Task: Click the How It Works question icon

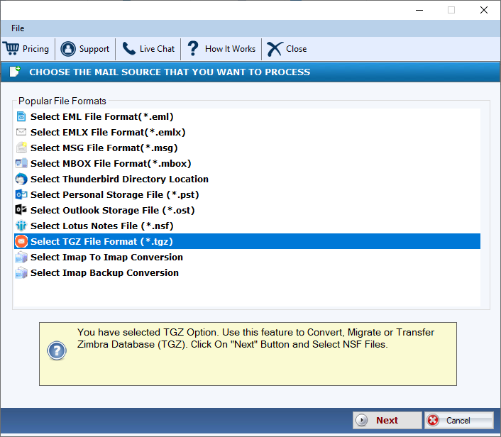Action: [193, 49]
